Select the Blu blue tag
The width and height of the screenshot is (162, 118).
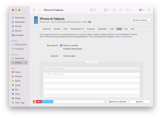coord(15,90)
